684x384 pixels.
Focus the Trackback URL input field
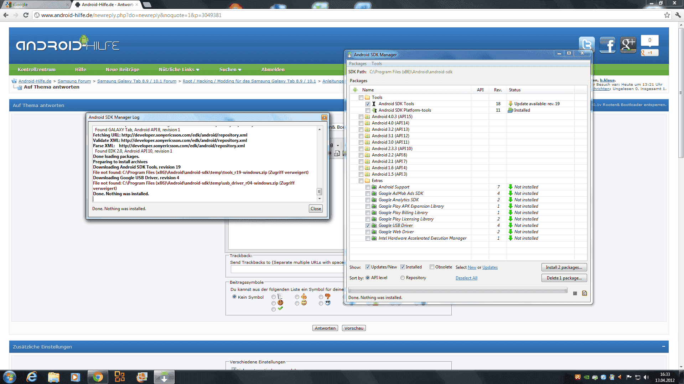[x=287, y=270]
